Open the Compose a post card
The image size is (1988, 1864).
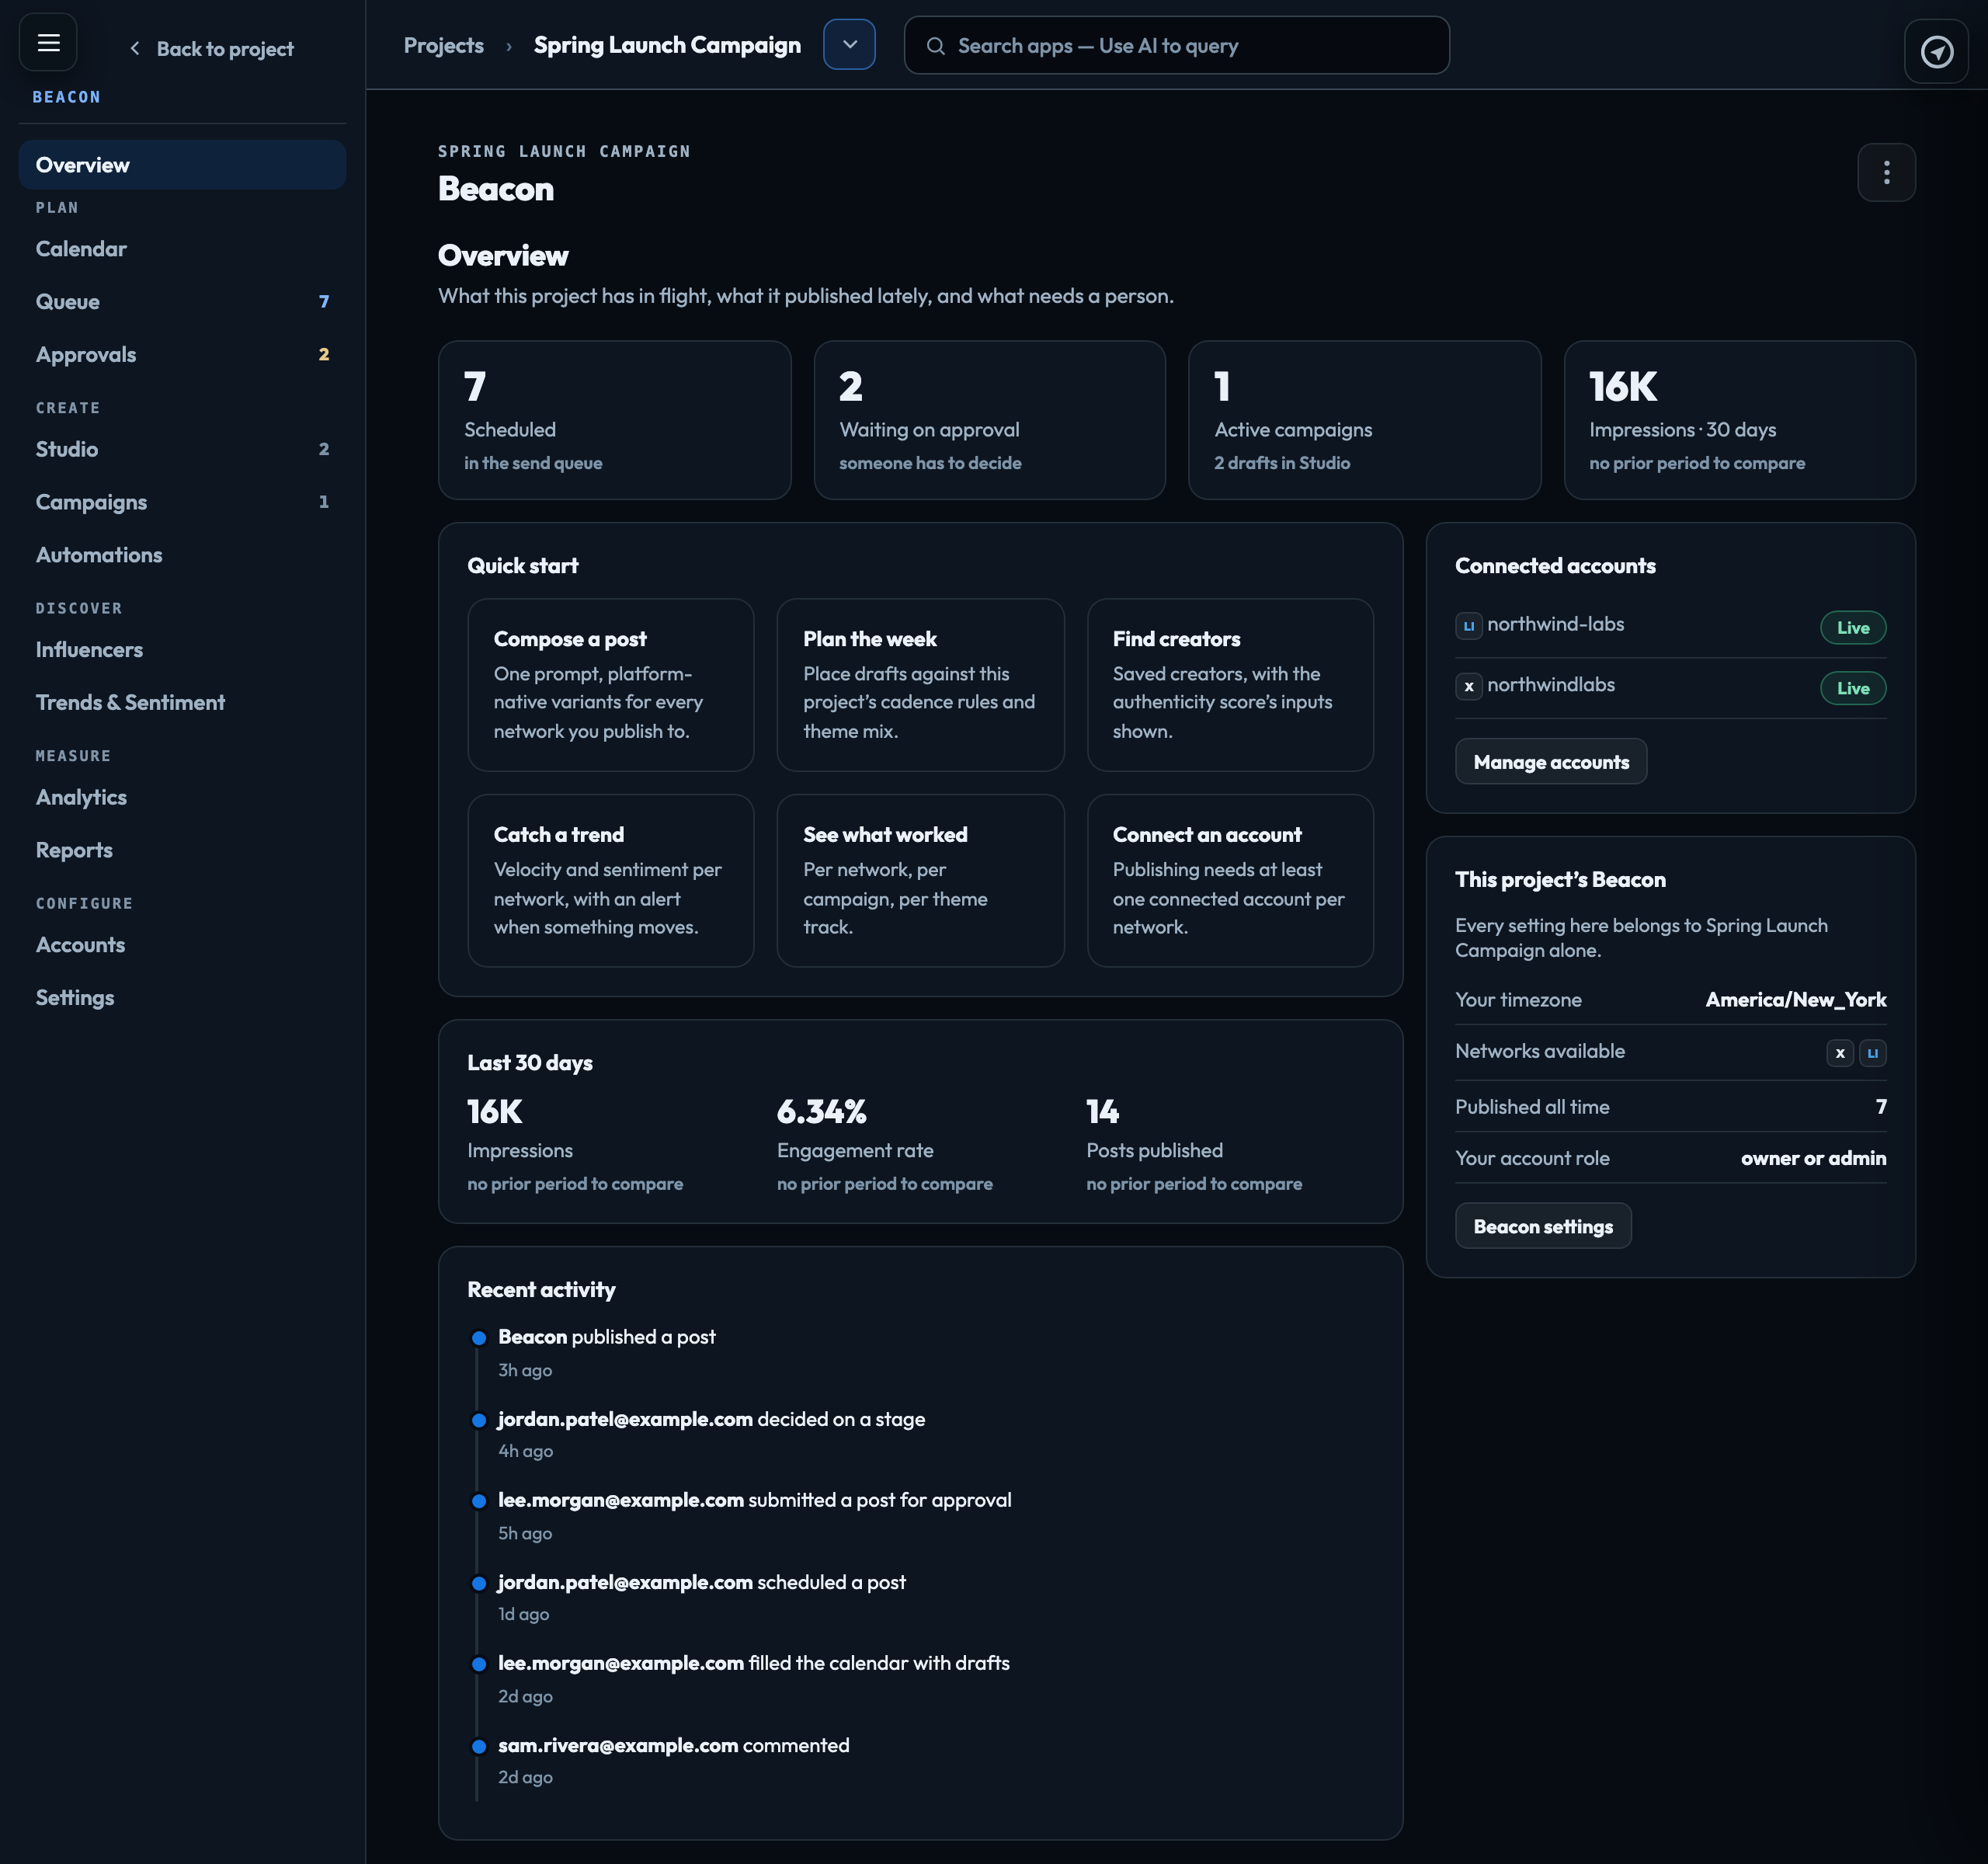(x=610, y=685)
